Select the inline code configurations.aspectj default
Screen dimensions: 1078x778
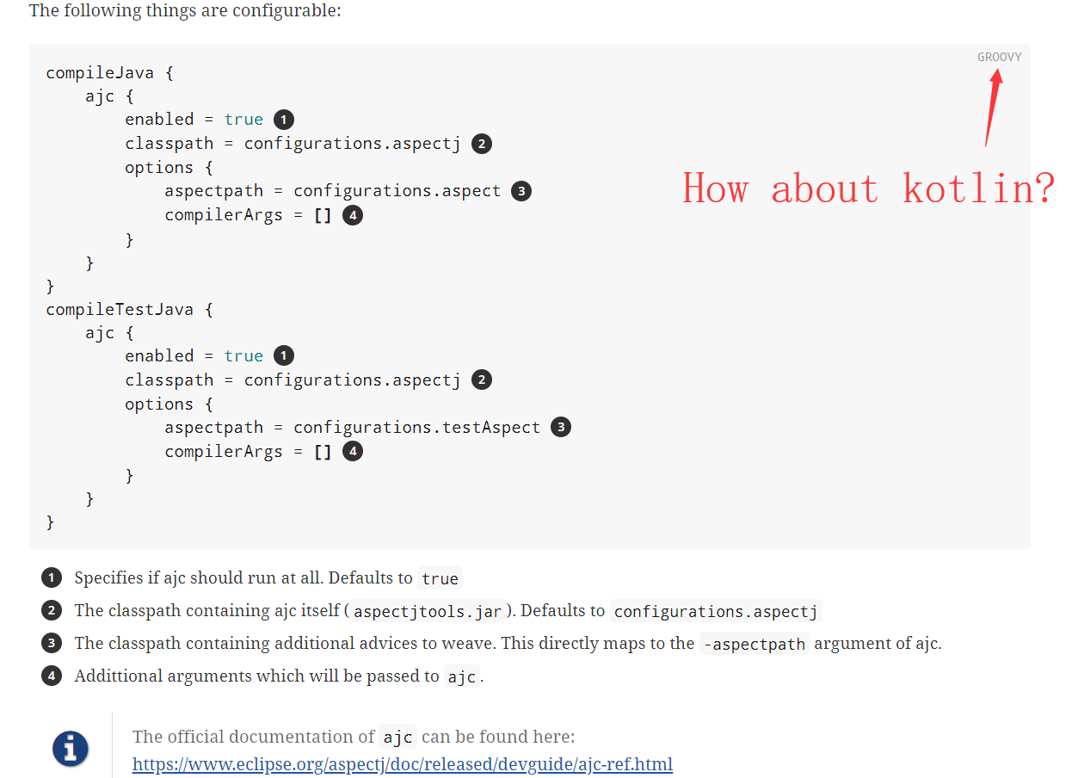pyautogui.click(x=717, y=611)
